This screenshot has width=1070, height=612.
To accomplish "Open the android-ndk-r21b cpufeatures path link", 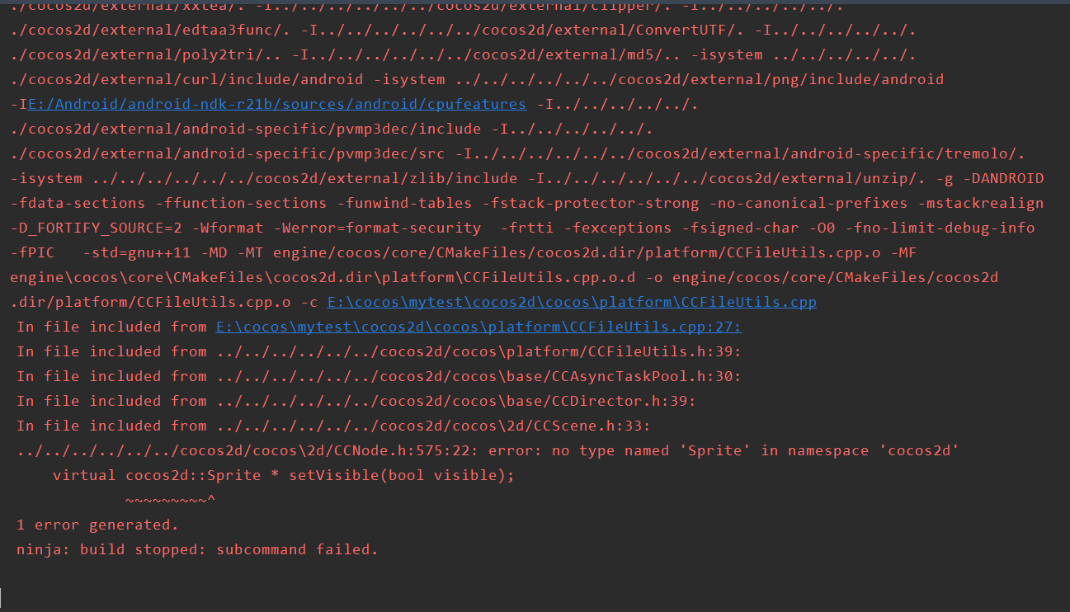I will 277,104.
